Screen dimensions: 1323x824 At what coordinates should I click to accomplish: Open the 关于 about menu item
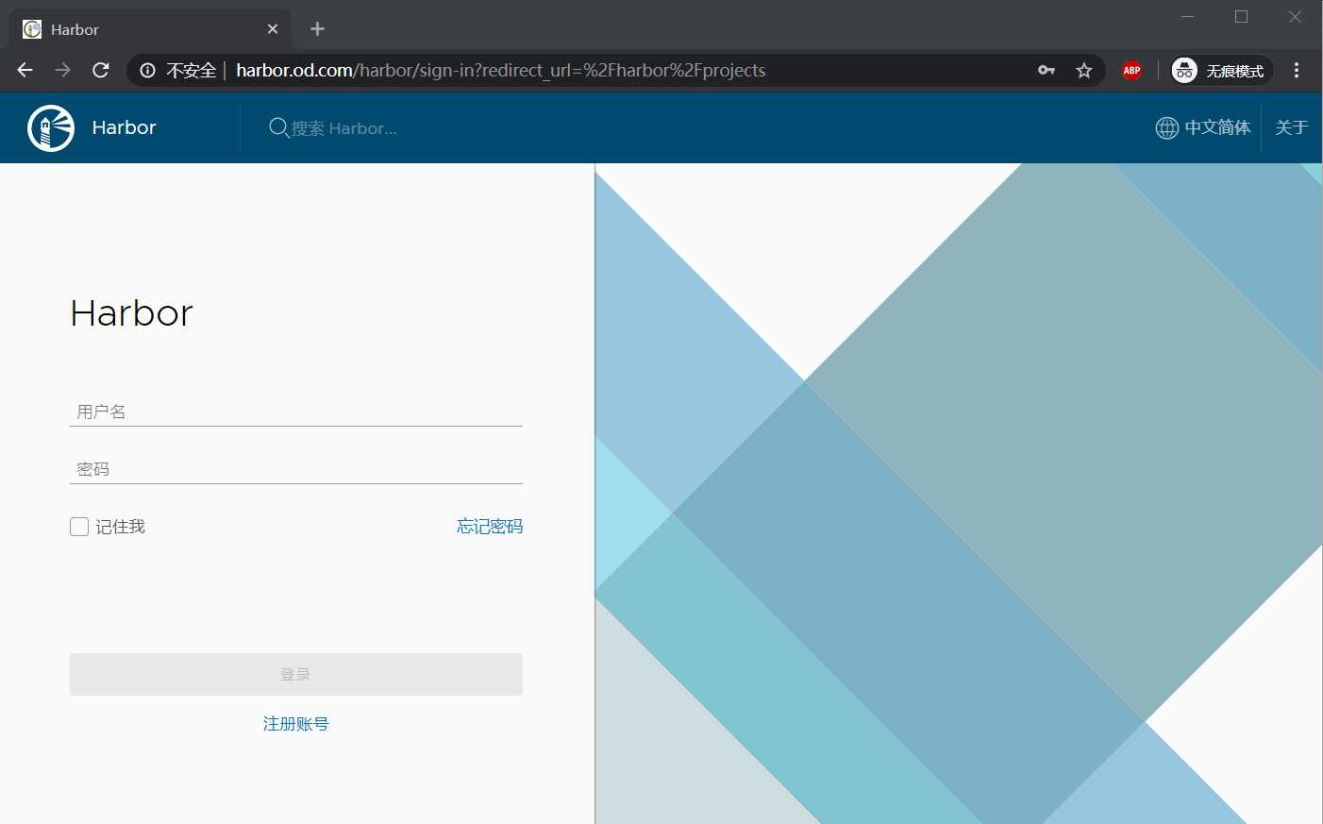(x=1292, y=127)
